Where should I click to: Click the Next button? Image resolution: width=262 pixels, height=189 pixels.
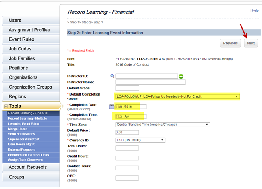(251, 43)
